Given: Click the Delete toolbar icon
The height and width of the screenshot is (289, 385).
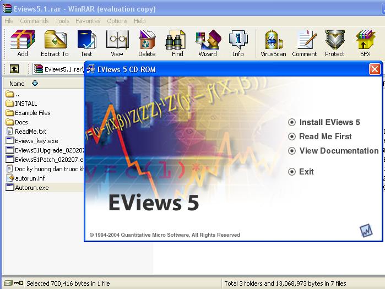Looking at the screenshot, I should 147,43.
